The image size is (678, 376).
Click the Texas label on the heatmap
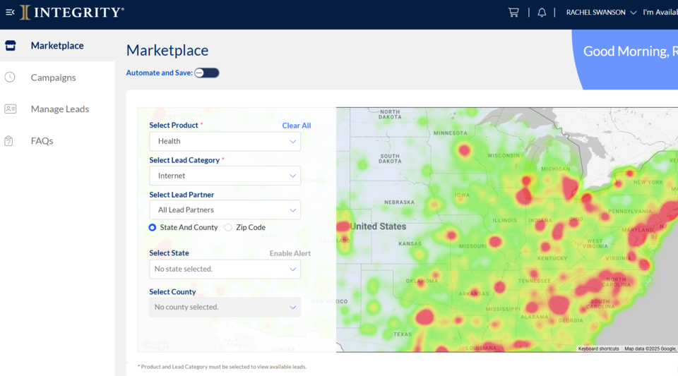click(403, 334)
